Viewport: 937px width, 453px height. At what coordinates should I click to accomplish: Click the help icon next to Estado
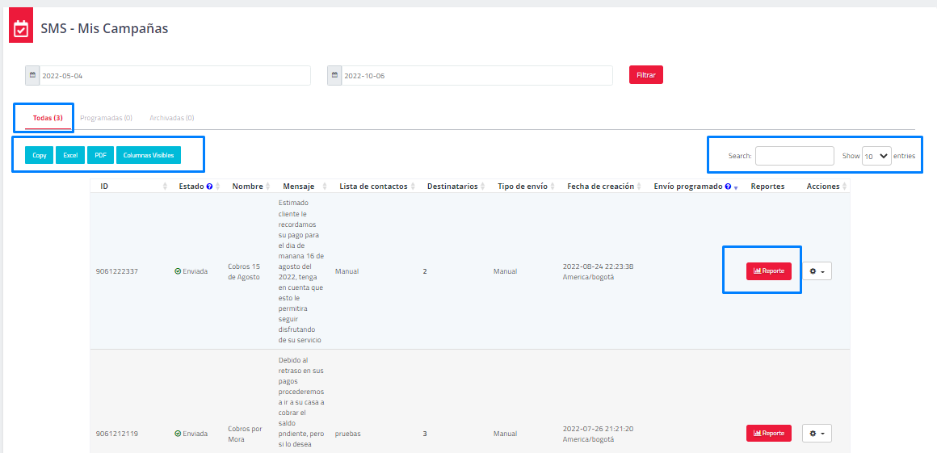(210, 187)
